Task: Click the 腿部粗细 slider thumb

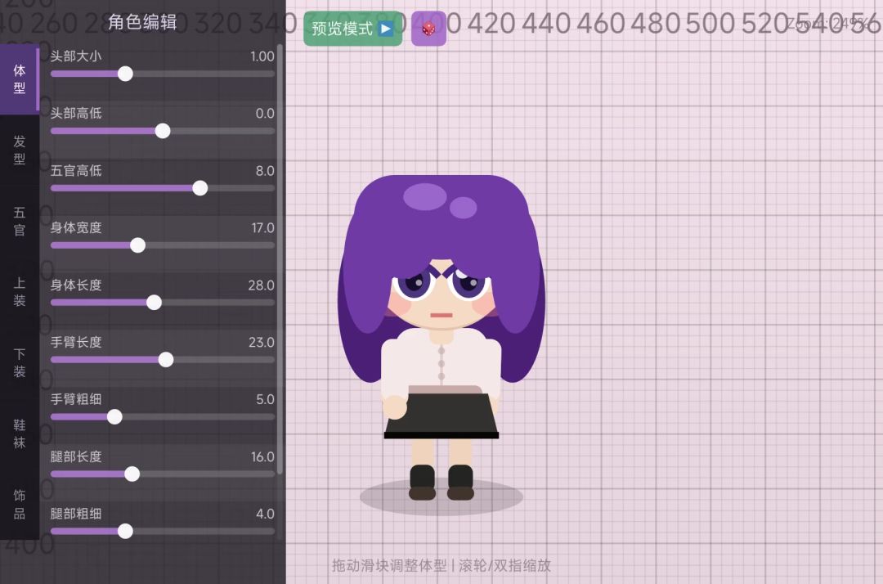Action: pos(125,531)
